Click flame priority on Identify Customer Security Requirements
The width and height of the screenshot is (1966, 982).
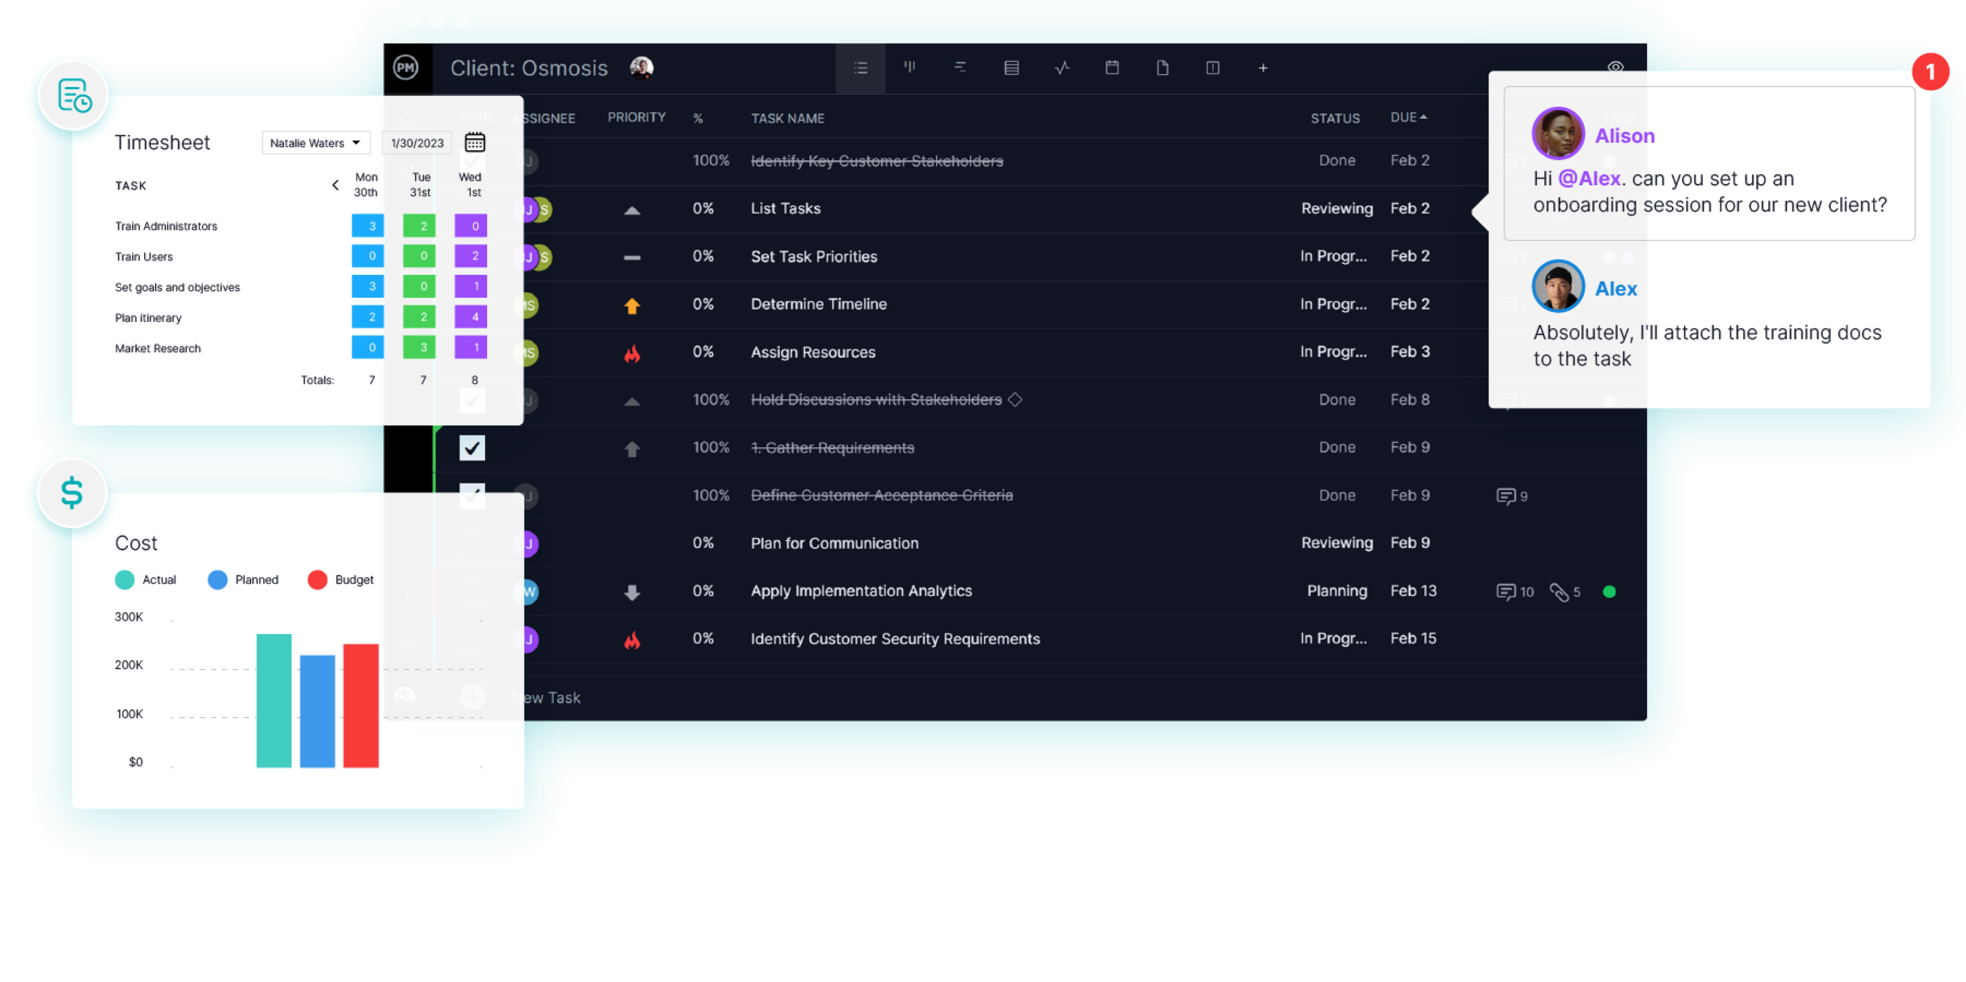click(632, 640)
